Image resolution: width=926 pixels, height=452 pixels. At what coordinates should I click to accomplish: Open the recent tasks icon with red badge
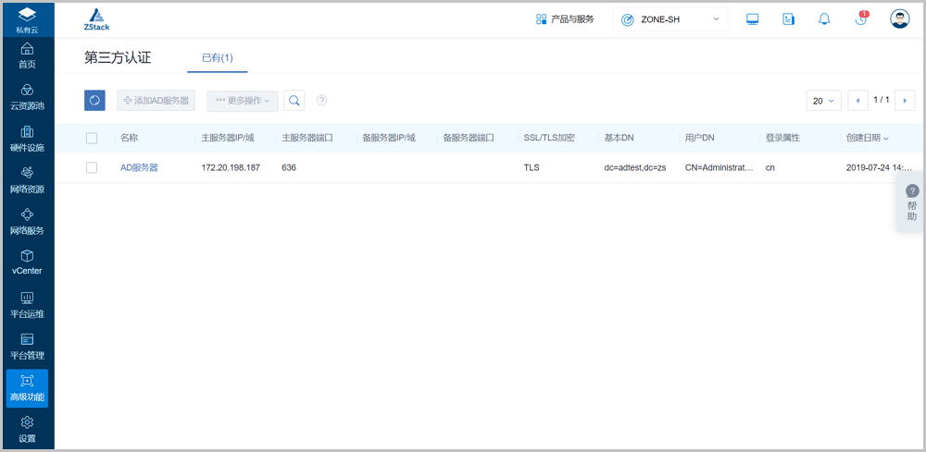coord(861,19)
